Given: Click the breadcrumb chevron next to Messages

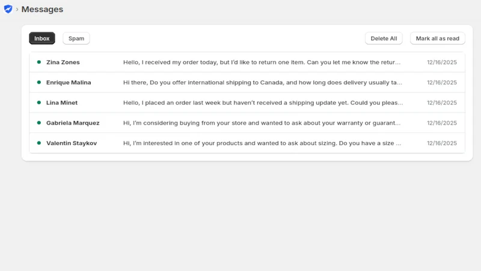Looking at the screenshot, I should pyautogui.click(x=17, y=10).
